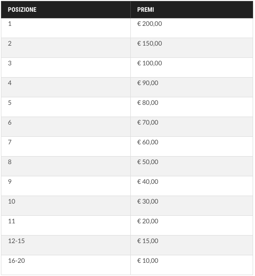Image resolution: width=255 pixels, height=276 pixels.
Task: Select position 11 row label
Action: (x=12, y=221)
